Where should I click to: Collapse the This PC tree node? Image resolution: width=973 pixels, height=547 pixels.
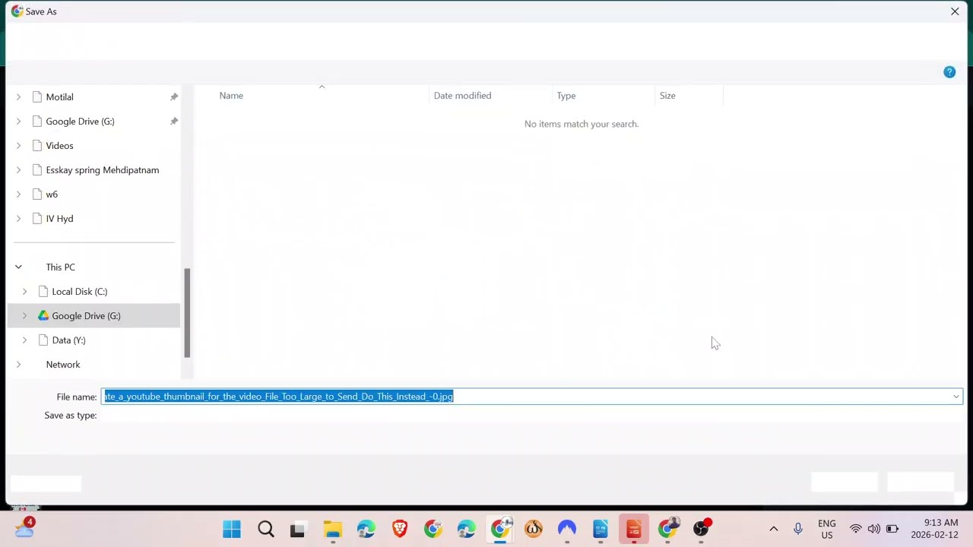coord(18,267)
